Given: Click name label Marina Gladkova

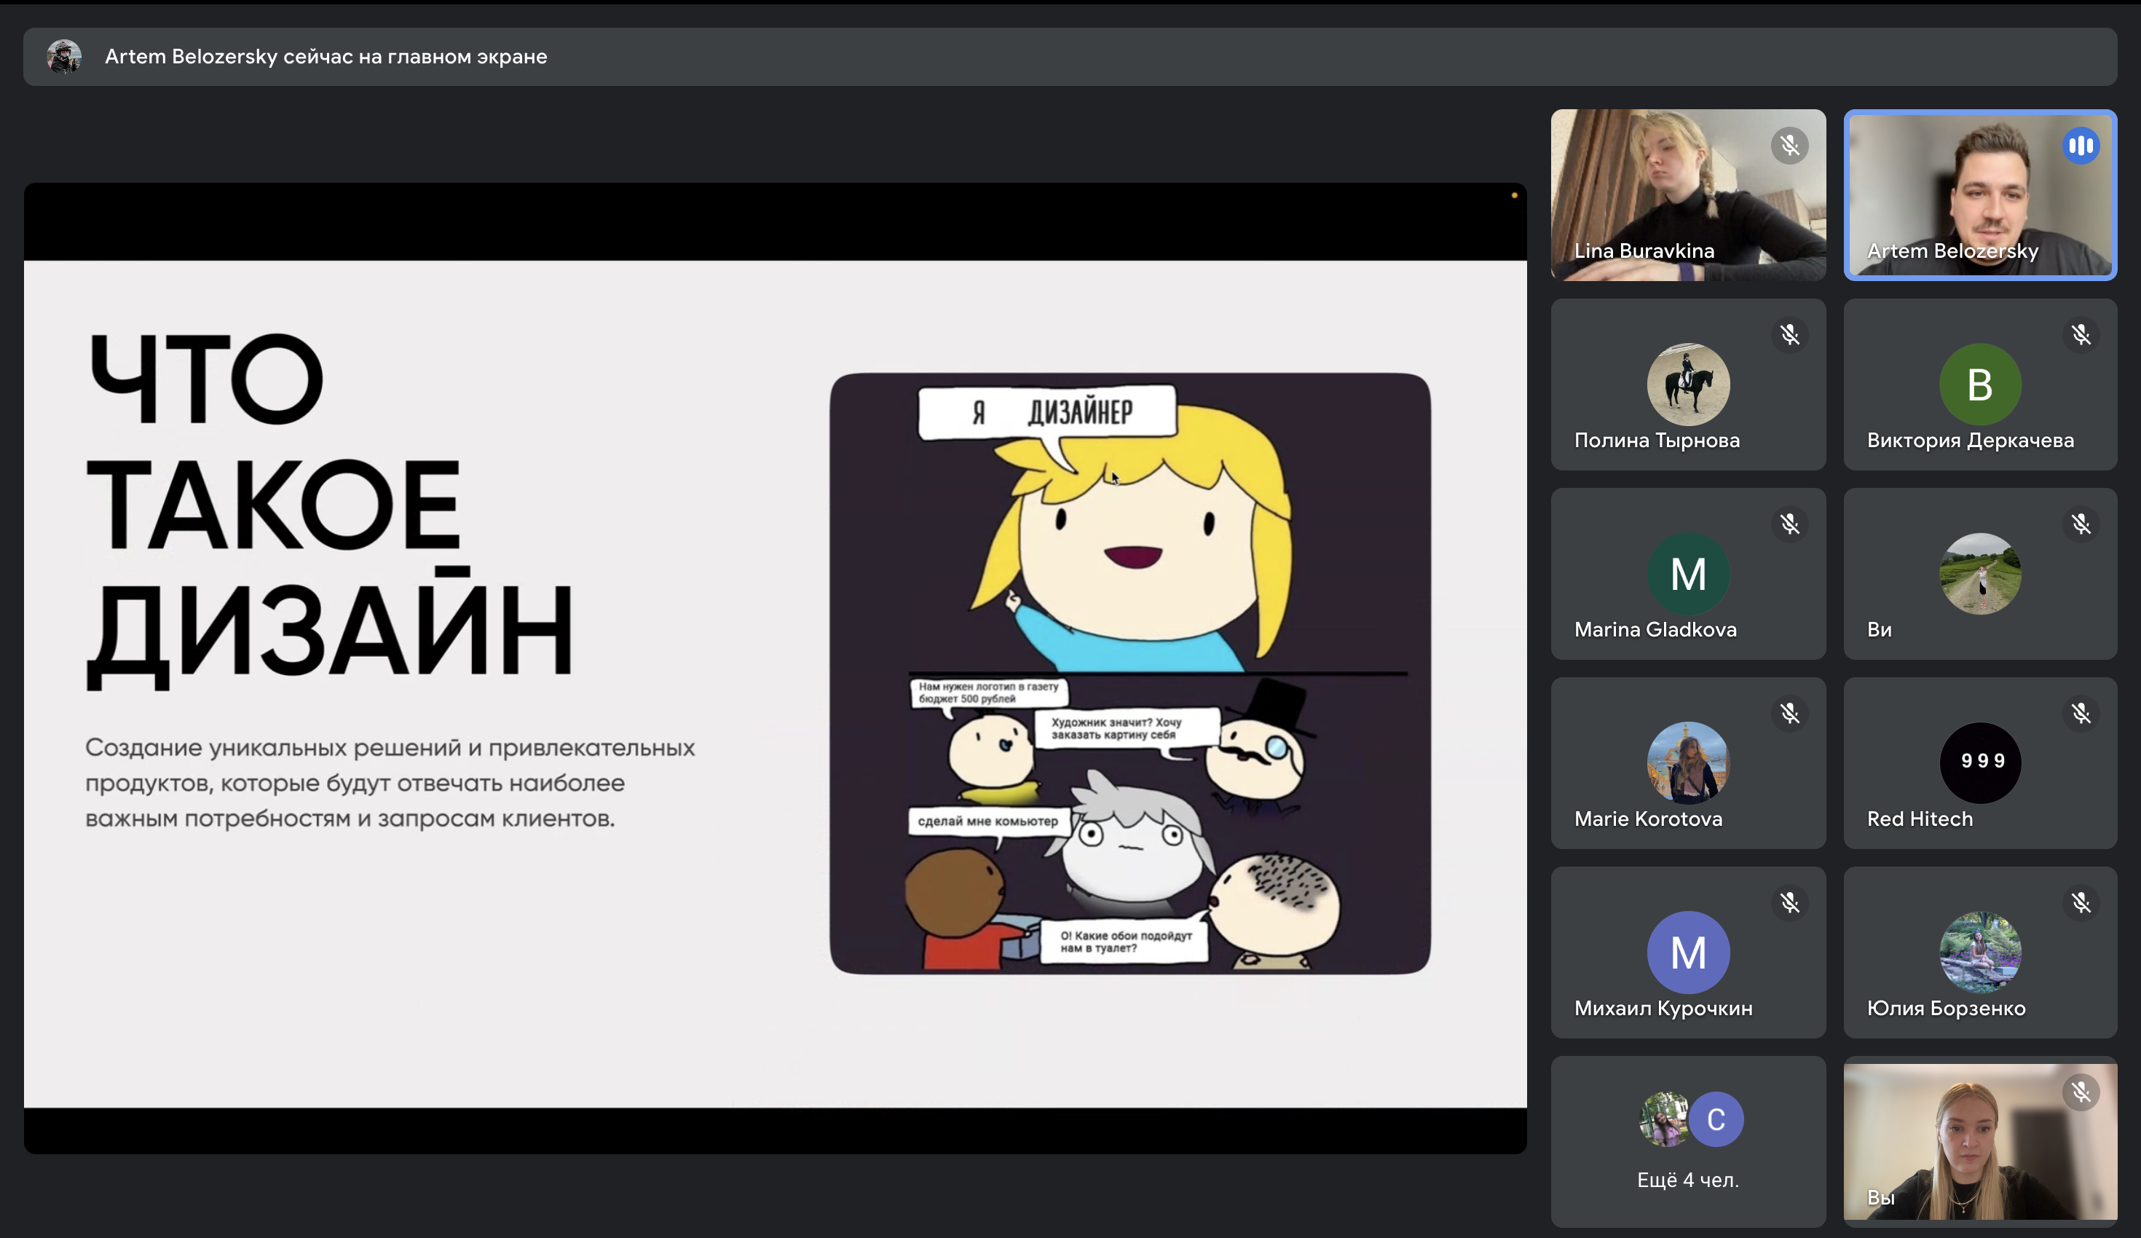Looking at the screenshot, I should point(1655,630).
